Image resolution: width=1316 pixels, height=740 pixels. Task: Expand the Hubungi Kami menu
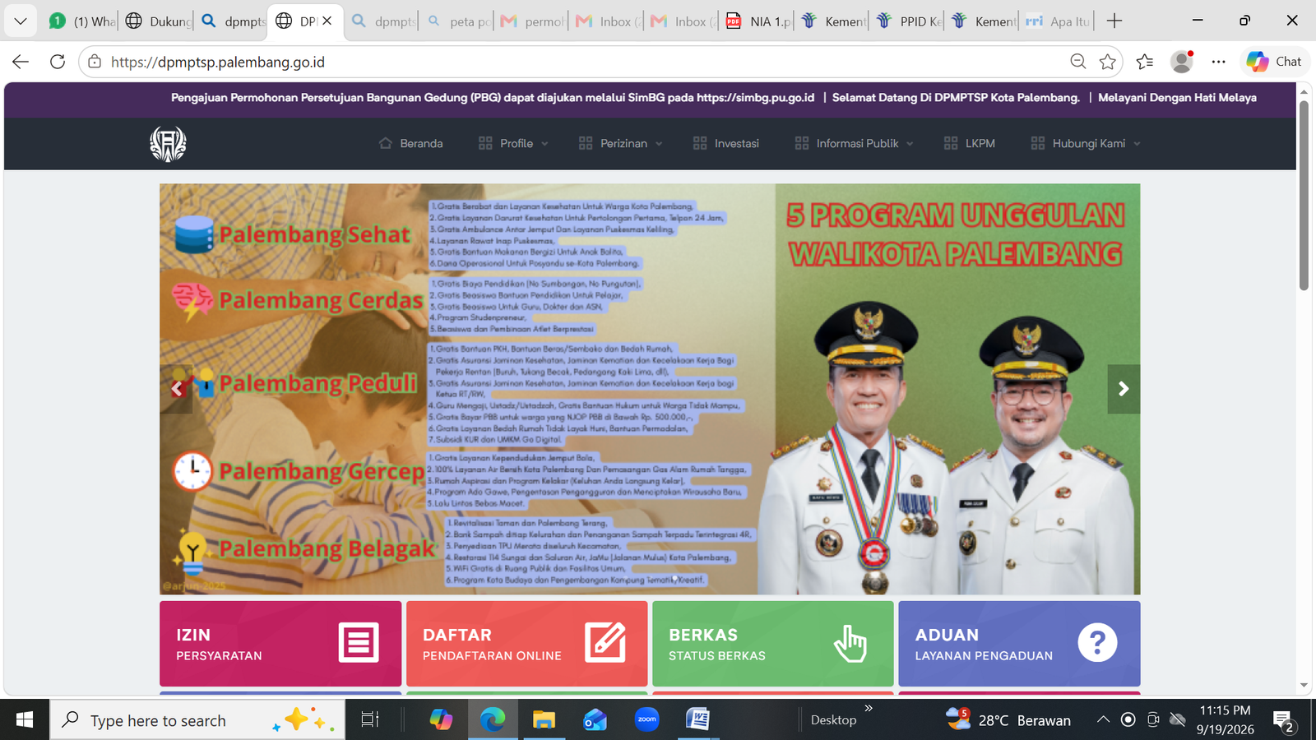tap(1086, 144)
